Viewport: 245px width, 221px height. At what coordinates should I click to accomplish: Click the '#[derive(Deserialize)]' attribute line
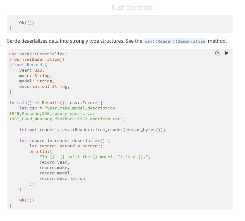pos(37,60)
